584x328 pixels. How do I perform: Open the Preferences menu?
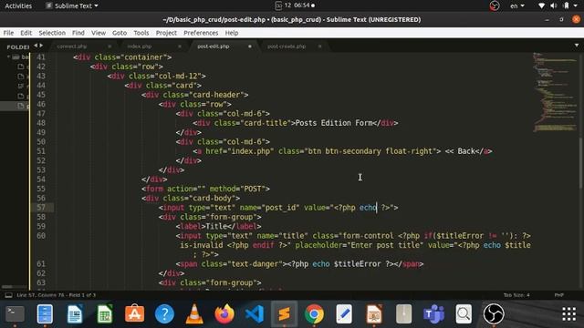click(x=201, y=33)
